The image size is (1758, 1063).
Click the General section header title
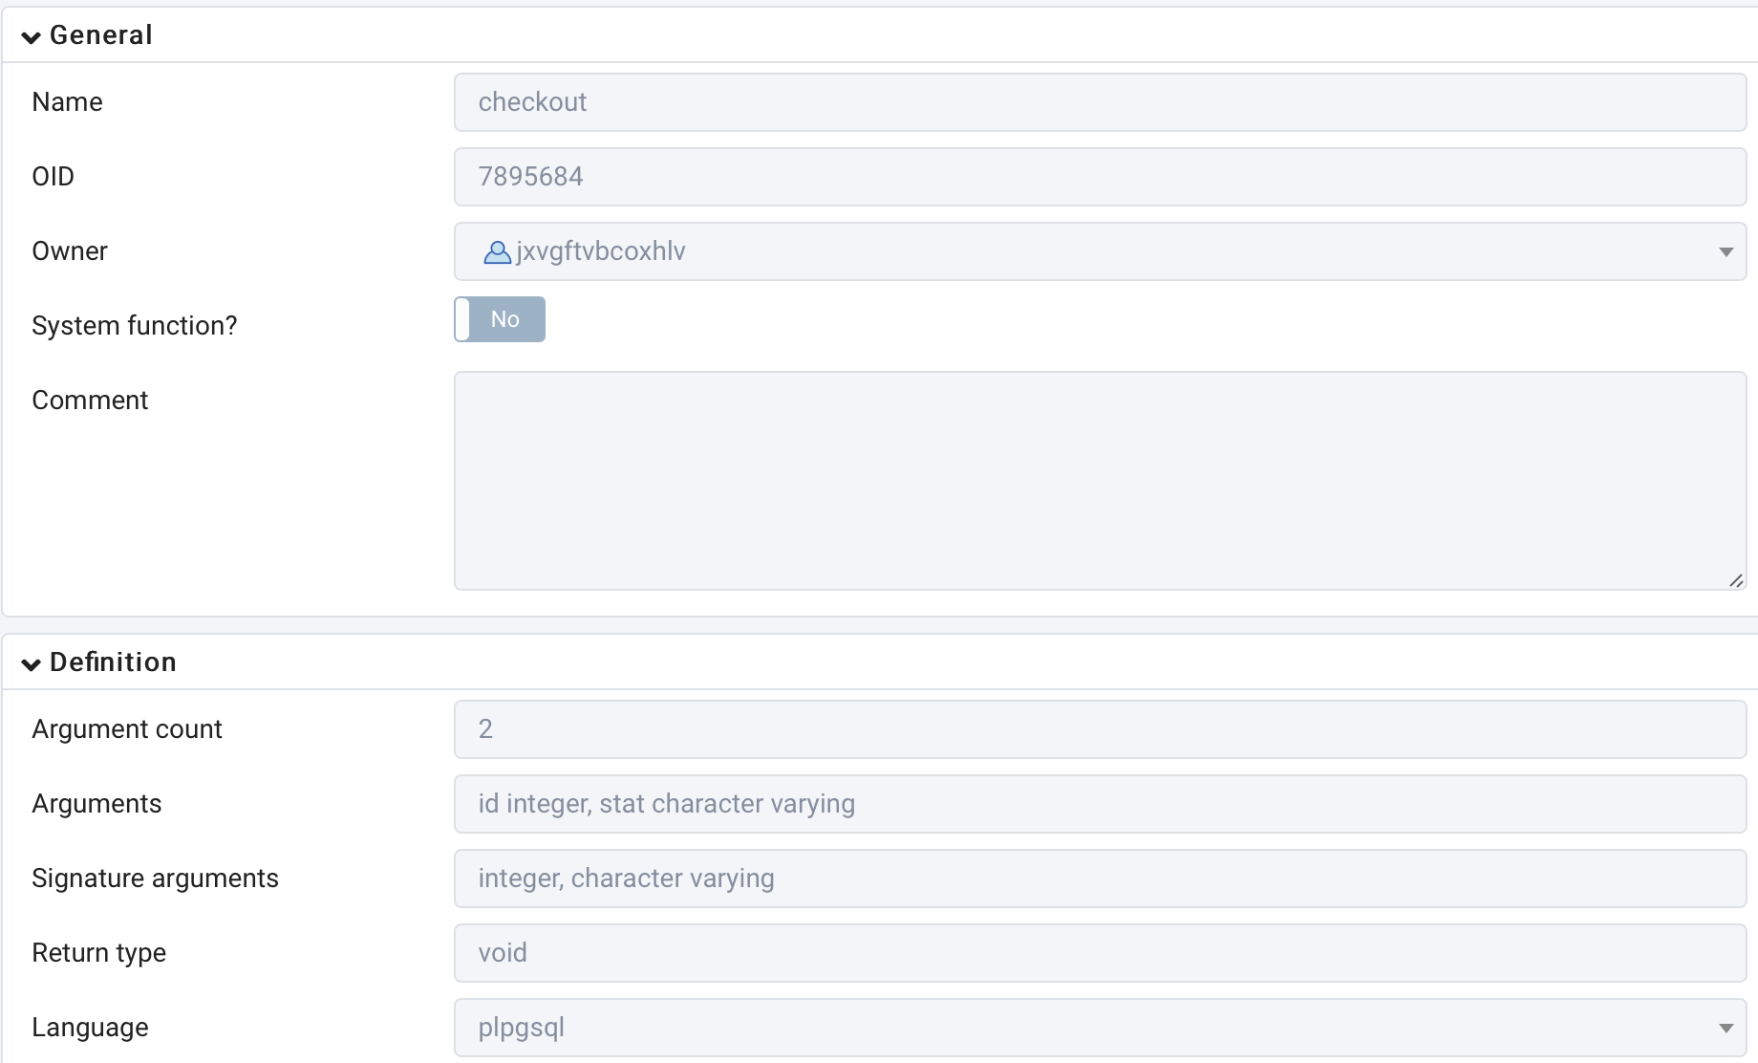click(x=100, y=35)
